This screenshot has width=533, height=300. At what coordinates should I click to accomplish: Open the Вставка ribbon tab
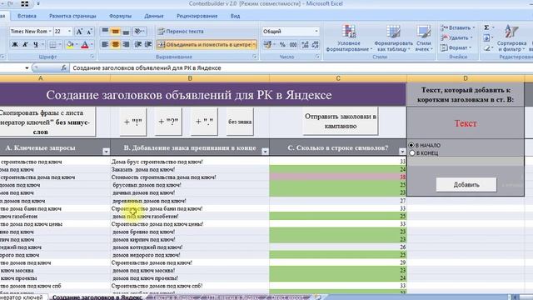point(27,16)
